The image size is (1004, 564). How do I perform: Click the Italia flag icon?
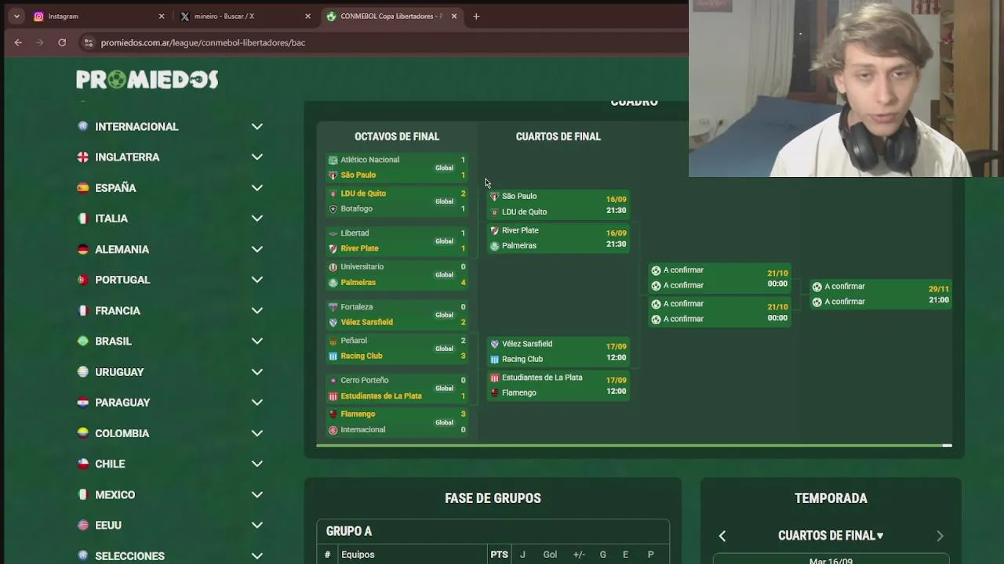pos(82,219)
